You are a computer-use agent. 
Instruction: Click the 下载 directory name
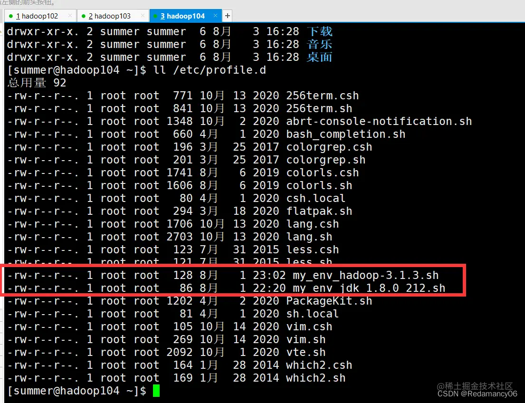click(319, 31)
